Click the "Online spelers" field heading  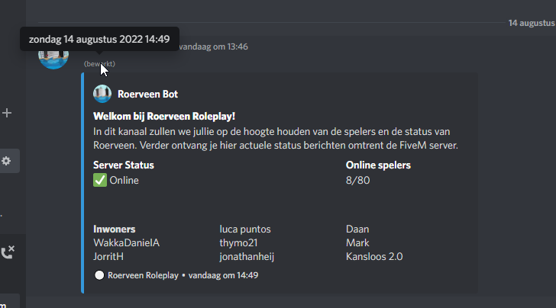378,165
